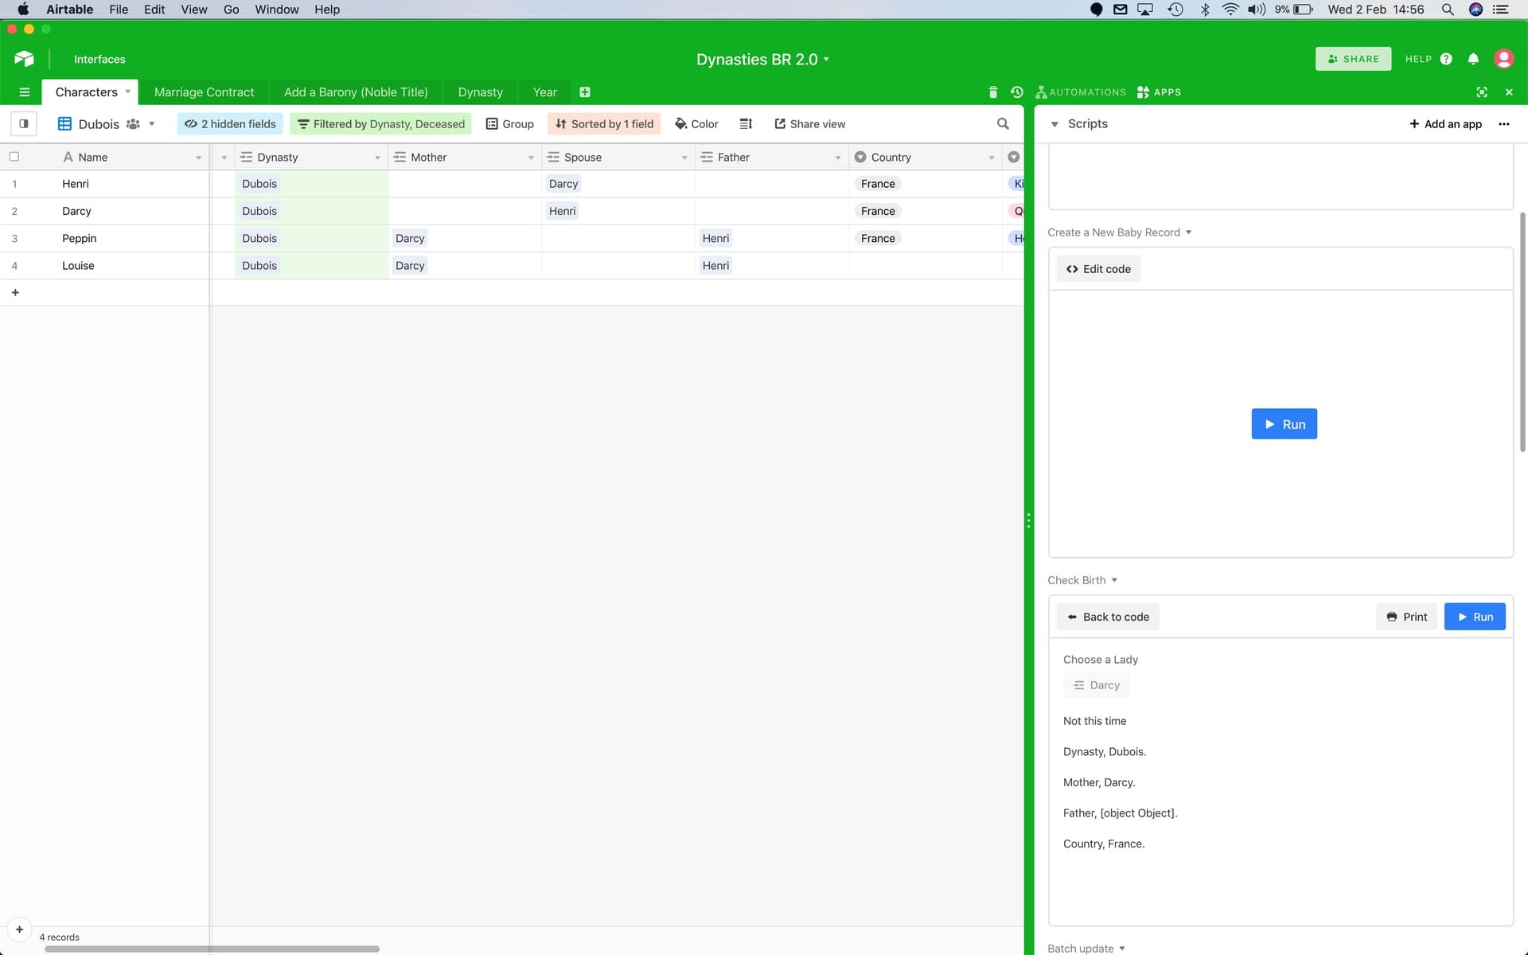
Task: Switch to the Marriage Contract table tab
Action: pyautogui.click(x=204, y=92)
